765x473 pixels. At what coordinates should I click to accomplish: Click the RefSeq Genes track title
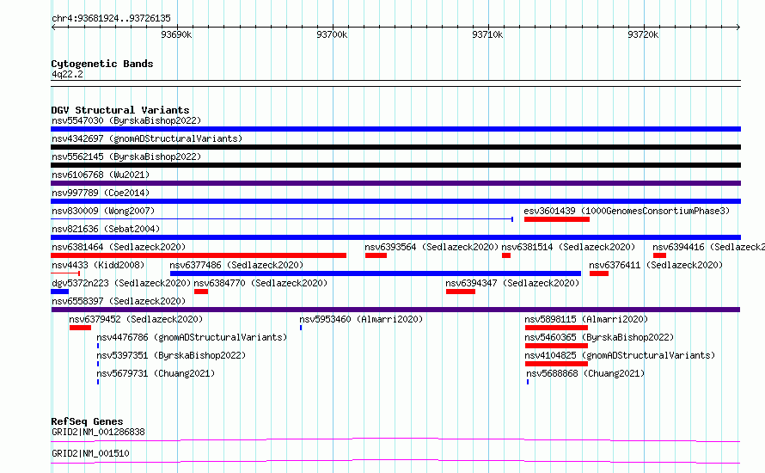pos(87,421)
